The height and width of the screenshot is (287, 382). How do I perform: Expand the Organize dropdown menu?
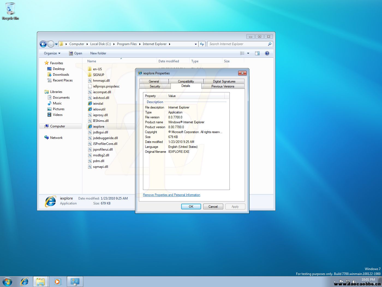[52, 53]
